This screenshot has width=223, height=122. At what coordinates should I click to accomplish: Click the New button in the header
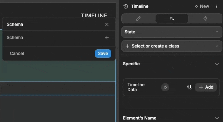202,6
